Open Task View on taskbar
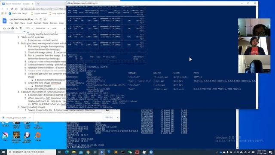Screen dimensions: 275x155 (60, 152)
